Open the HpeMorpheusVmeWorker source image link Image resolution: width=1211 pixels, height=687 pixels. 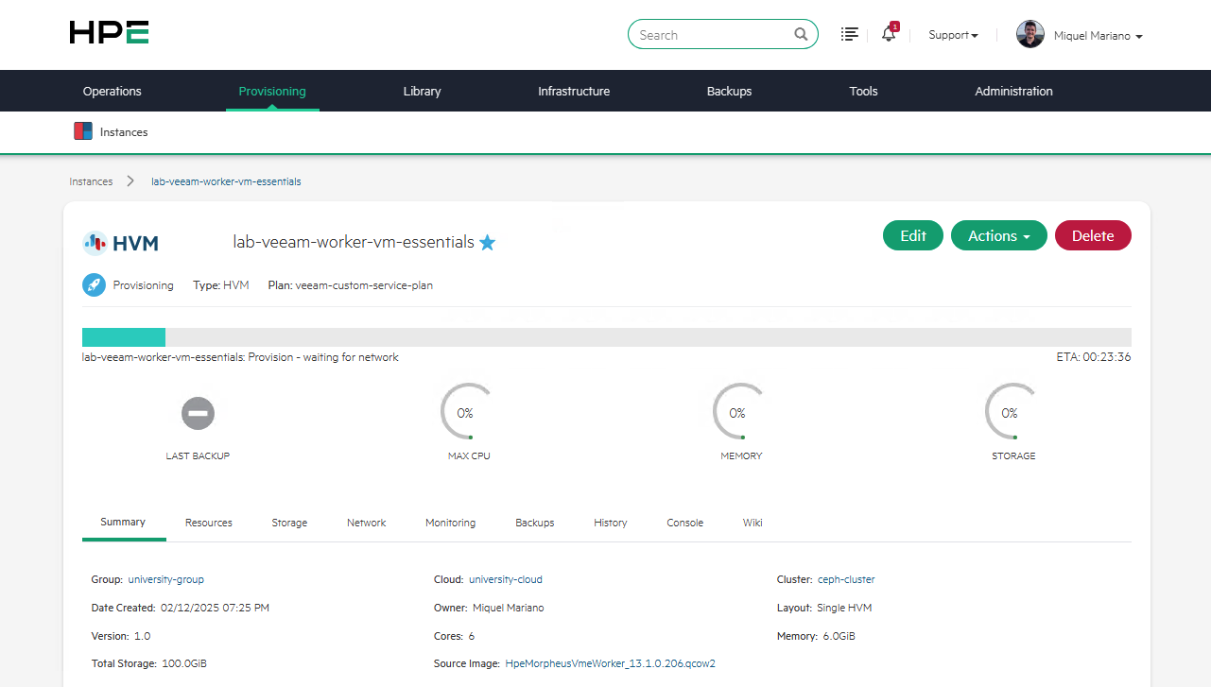[611, 663]
